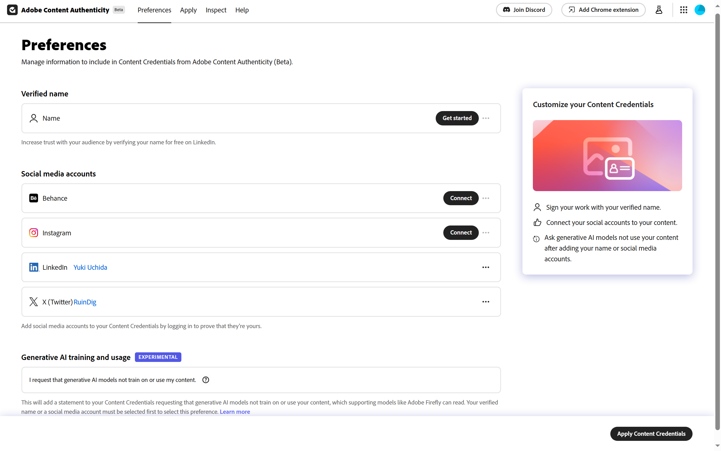
Task: Follow the Learn more link
Action: coord(235,412)
